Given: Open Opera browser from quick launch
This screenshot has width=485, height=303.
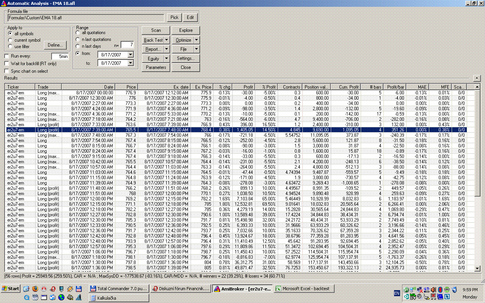Looking at the screenshot, I should [53, 289].
